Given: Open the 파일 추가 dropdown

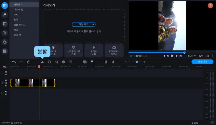Looking at the screenshot, I should [x=84, y=24].
